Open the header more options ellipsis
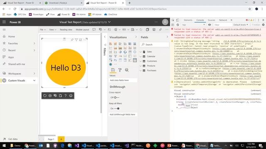266x149 pixels. click(156, 22)
